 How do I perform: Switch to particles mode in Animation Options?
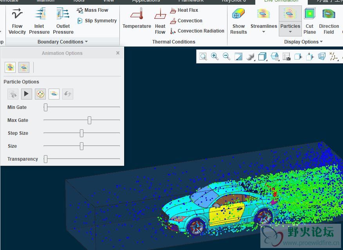click(24, 67)
